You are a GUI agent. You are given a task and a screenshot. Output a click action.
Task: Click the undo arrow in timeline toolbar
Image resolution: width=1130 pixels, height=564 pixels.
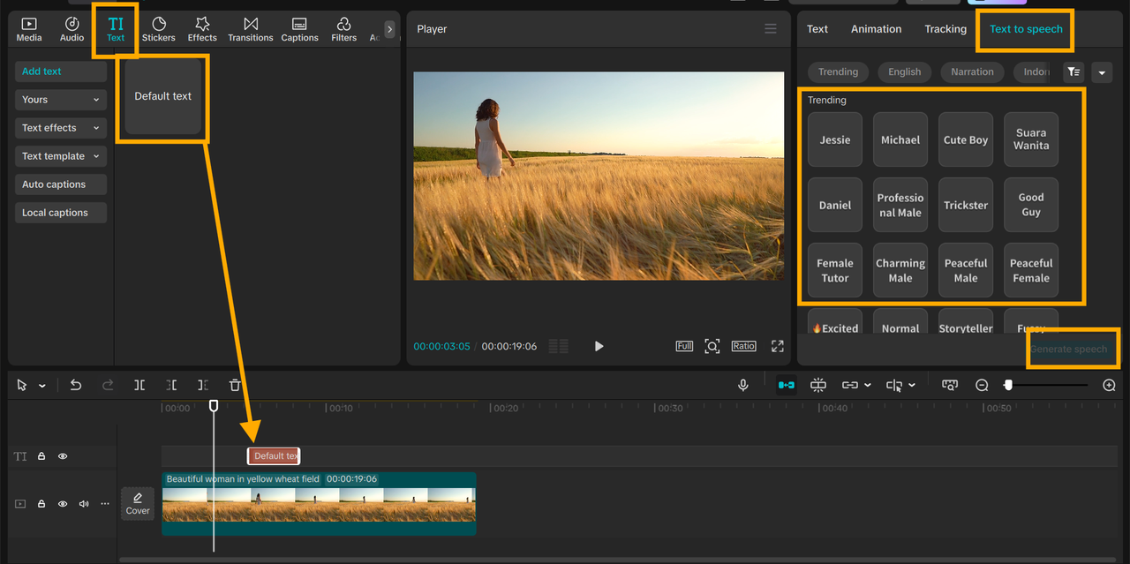(x=76, y=385)
